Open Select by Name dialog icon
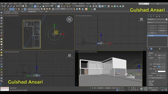Image resolution: width=168 pixels, height=94 pixels. click(26, 6)
